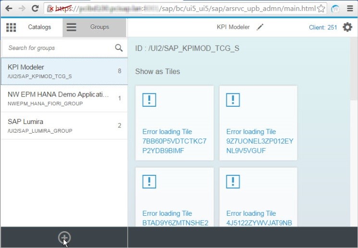Click the browser forward arrow
This screenshot has height=248, width=358.
click(22, 8)
